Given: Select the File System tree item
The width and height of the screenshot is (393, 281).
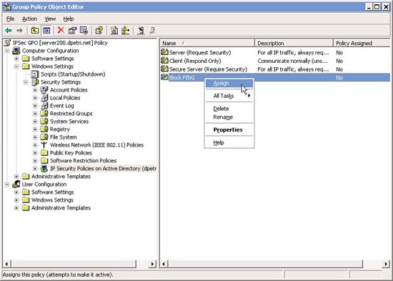Looking at the screenshot, I should (x=64, y=137).
